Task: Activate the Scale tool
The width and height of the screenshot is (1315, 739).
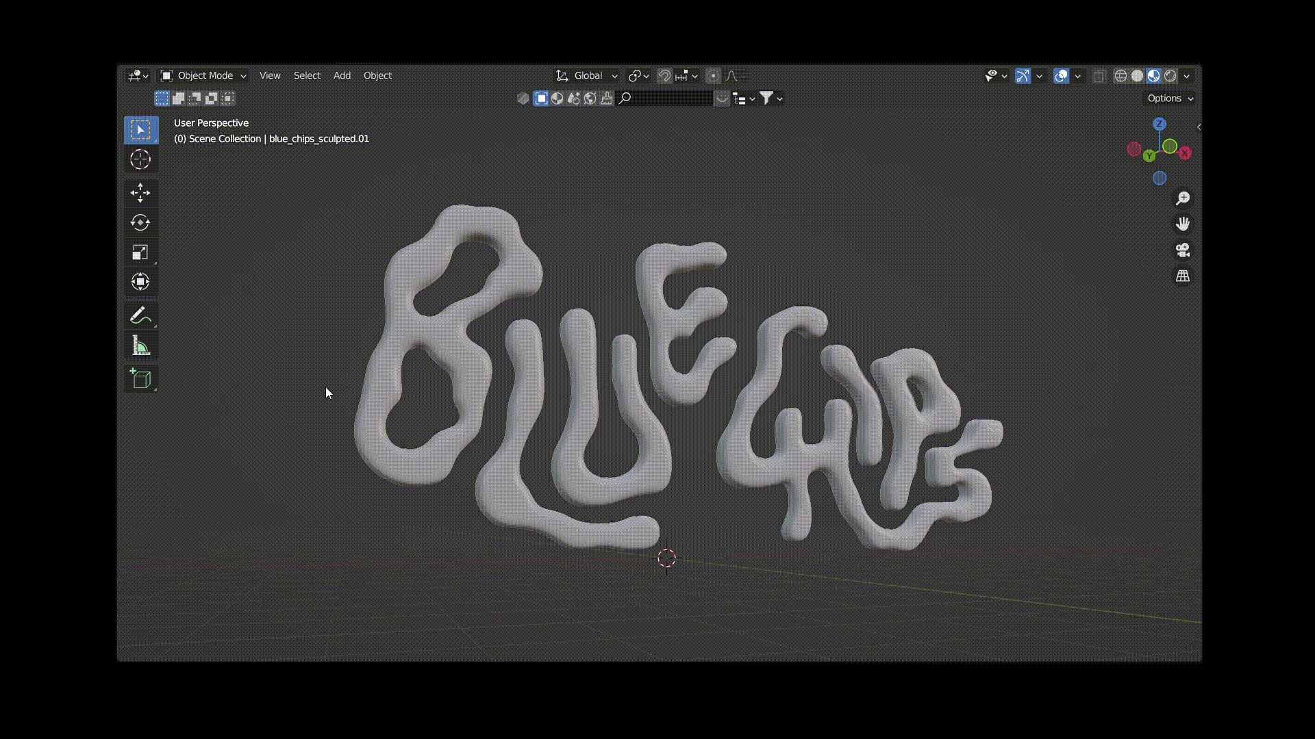Action: click(140, 252)
